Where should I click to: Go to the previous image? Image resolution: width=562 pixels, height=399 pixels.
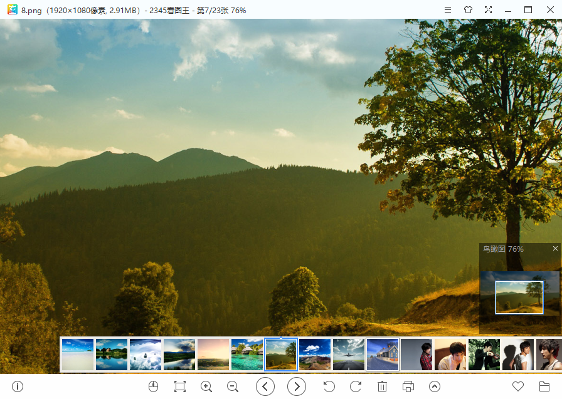coord(265,386)
